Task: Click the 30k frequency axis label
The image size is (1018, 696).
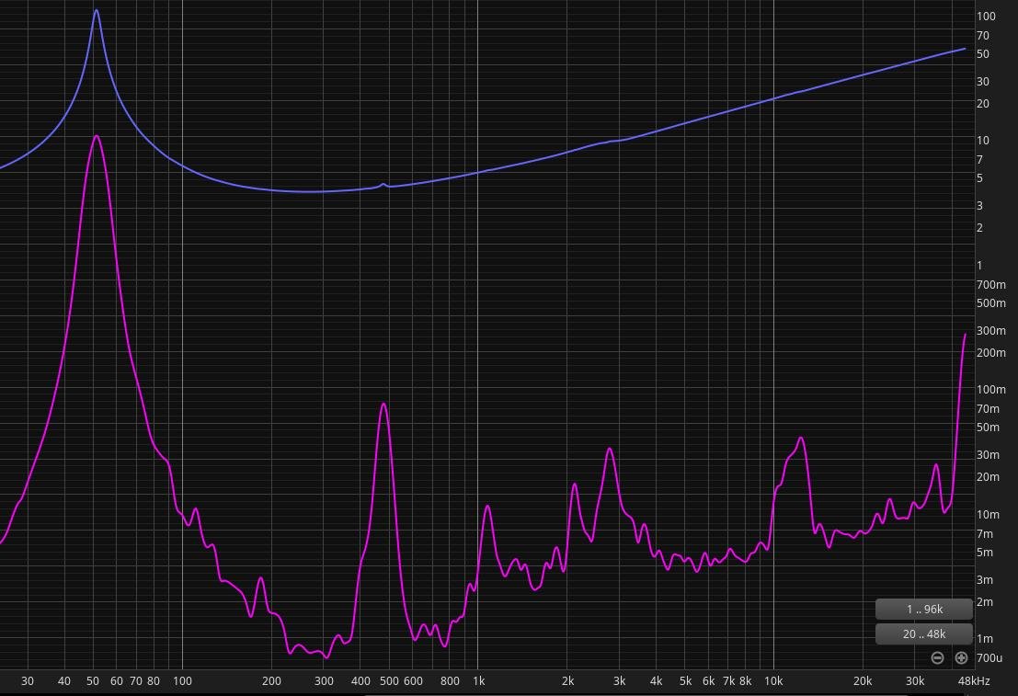Action: tap(915, 680)
